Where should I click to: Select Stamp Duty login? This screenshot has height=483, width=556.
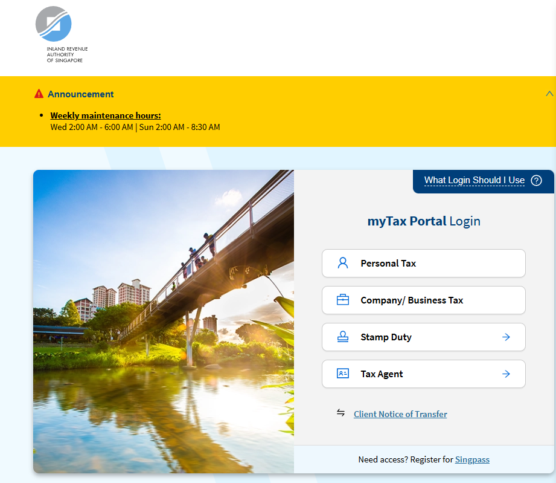point(423,337)
